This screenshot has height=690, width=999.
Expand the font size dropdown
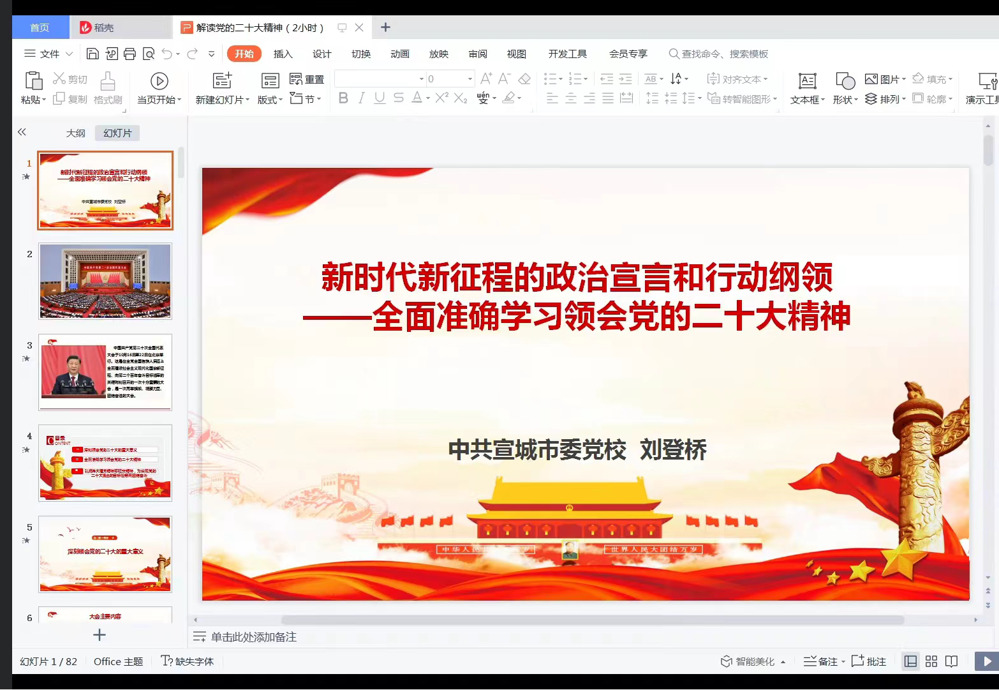tap(470, 79)
